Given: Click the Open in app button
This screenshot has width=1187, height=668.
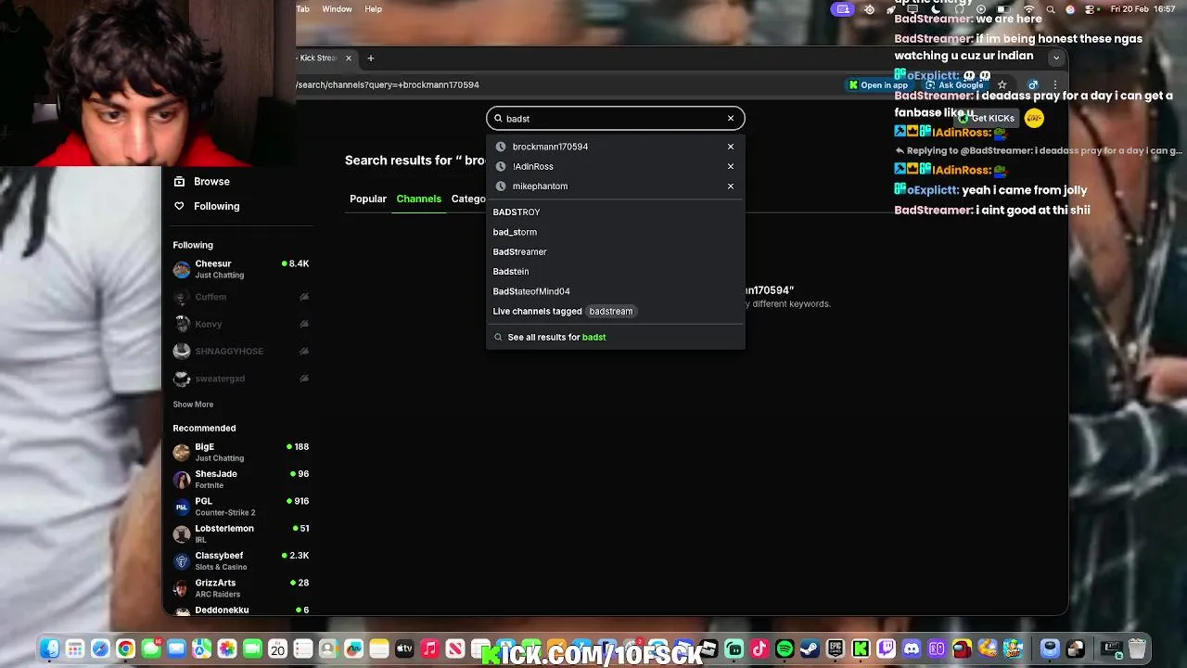Looking at the screenshot, I should point(878,85).
